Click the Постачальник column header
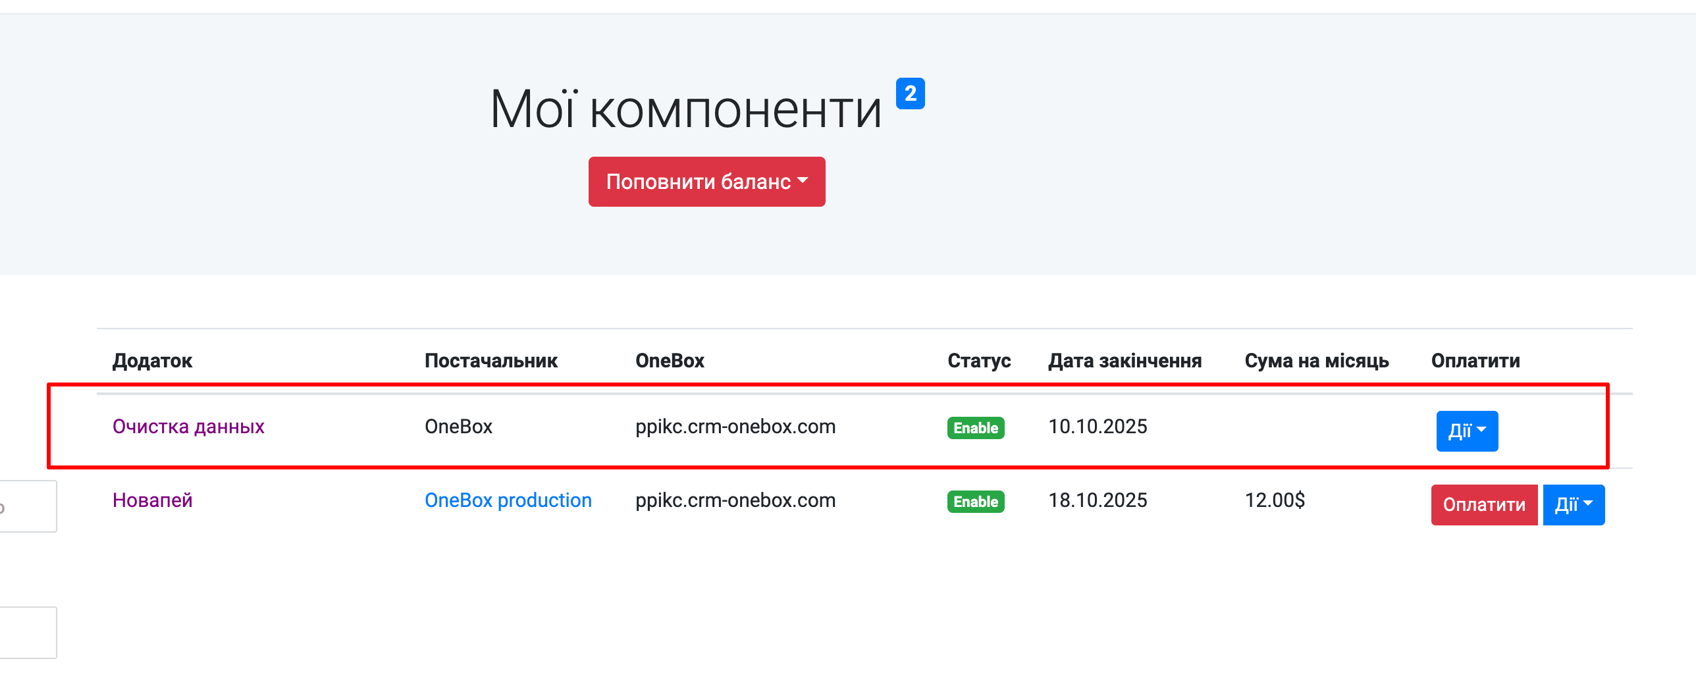Screen dimensions: 1696x690 coord(491,361)
